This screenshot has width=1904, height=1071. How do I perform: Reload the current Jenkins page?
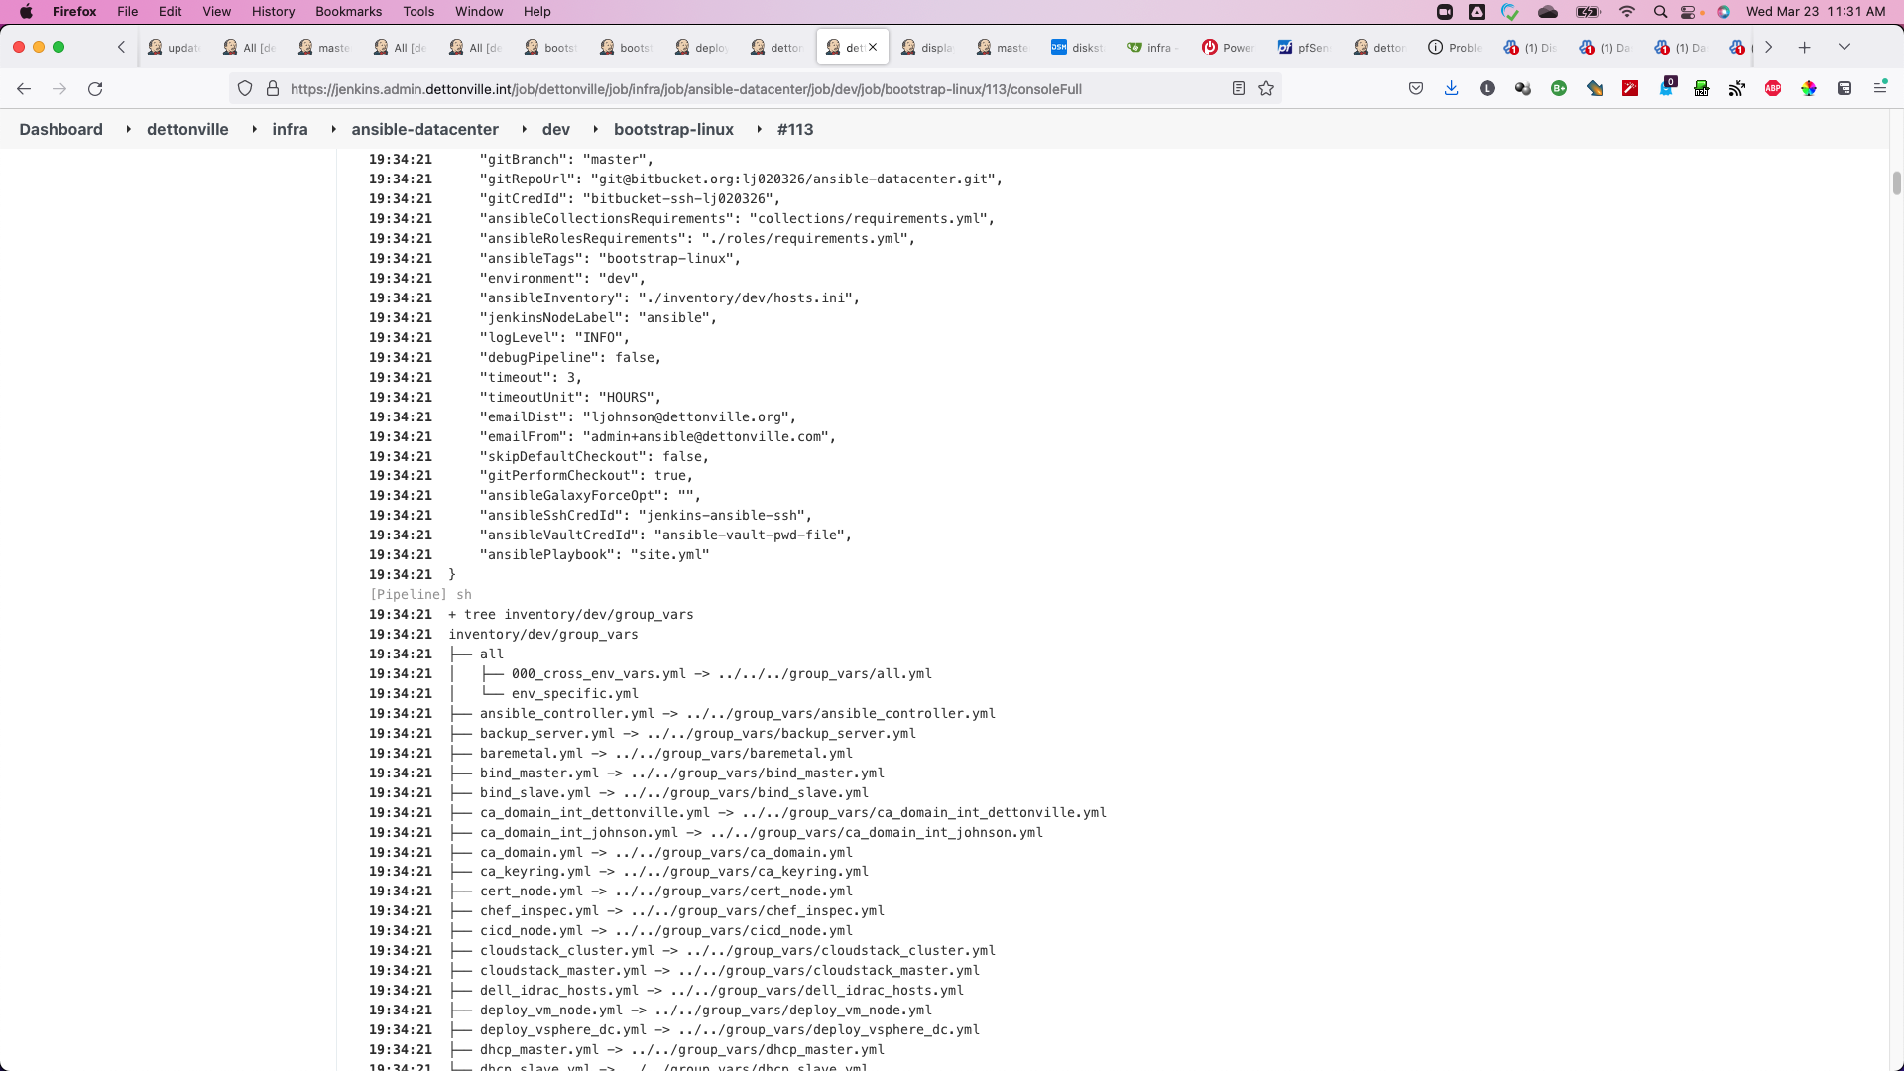(x=95, y=89)
